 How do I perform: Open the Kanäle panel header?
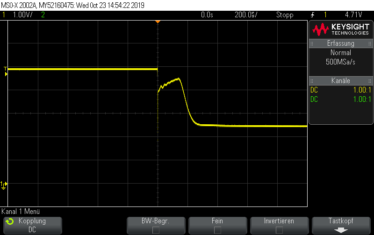341,80
